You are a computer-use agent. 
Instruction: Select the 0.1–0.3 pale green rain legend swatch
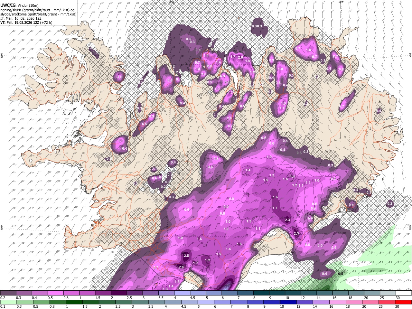pos(8,302)
